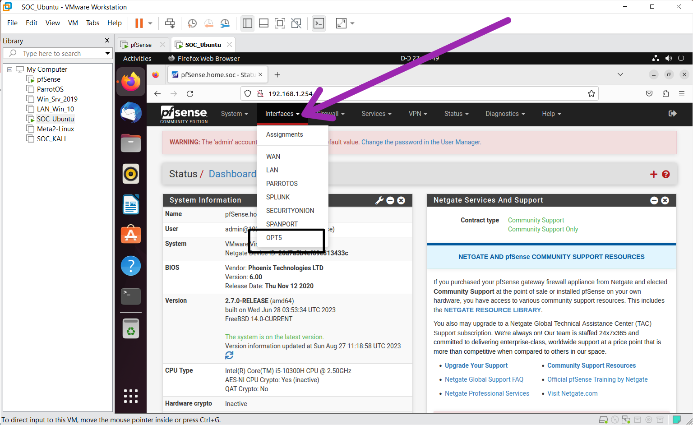Screen dimensions: 693x425
Task: Follow the Visit Netgate.com link
Action: 573,393
